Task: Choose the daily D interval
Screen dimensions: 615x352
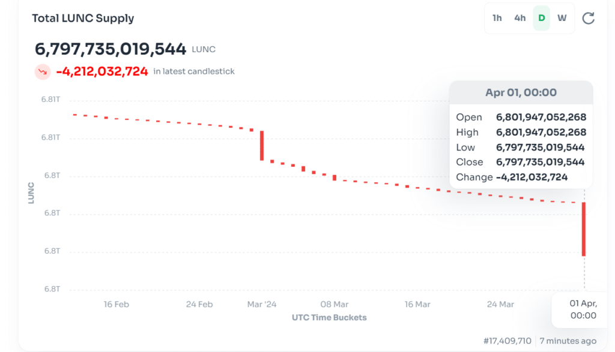Action: click(x=542, y=18)
